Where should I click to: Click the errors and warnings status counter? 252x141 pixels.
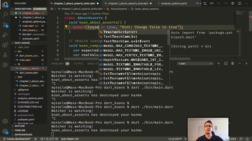coord(49,139)
